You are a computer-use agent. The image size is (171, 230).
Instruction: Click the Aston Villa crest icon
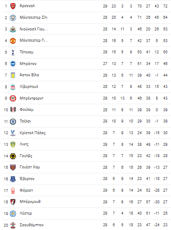(13, 75)
